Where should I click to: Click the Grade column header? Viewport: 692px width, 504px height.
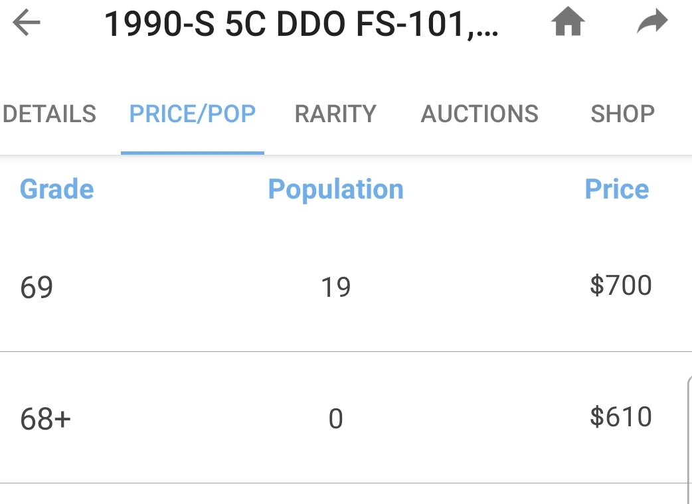pyautogui.click(x=57, y=189)
